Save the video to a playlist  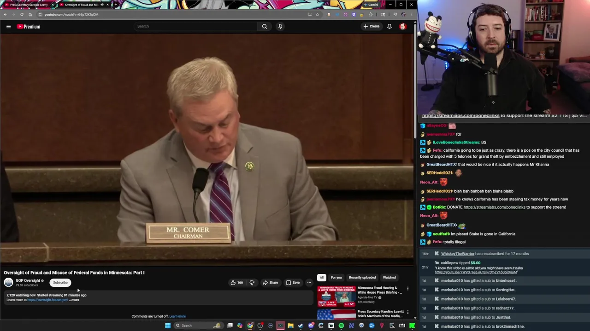pyautogui.click(x=293, y=283)
